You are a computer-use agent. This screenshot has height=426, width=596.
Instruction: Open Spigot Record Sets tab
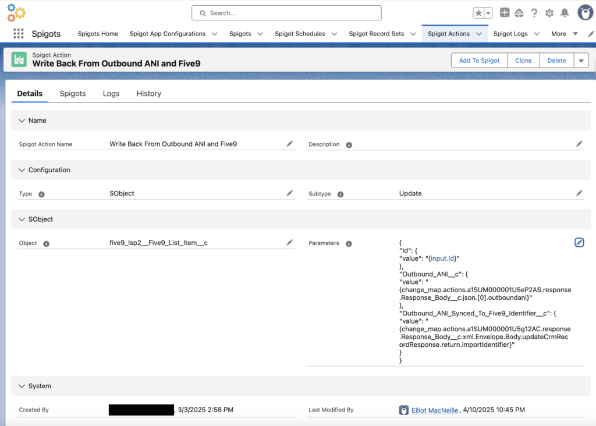(377, 34)
